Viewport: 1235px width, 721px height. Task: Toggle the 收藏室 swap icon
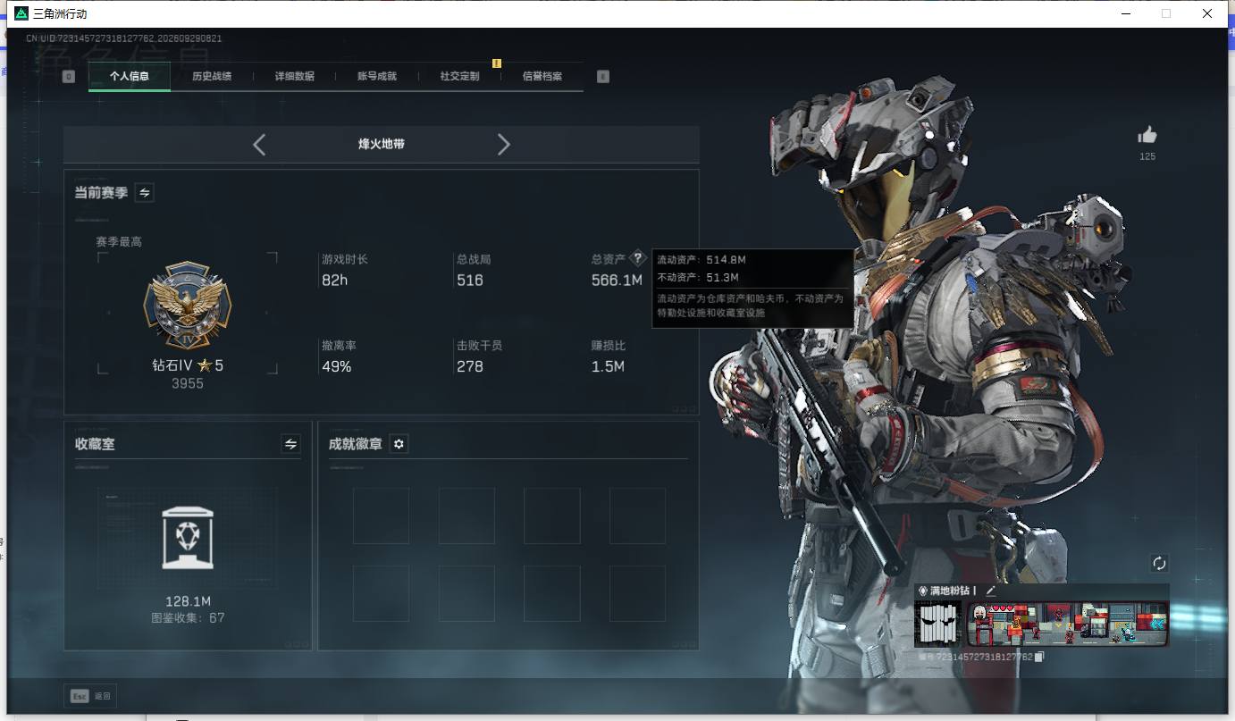click(x=290, y=444)
